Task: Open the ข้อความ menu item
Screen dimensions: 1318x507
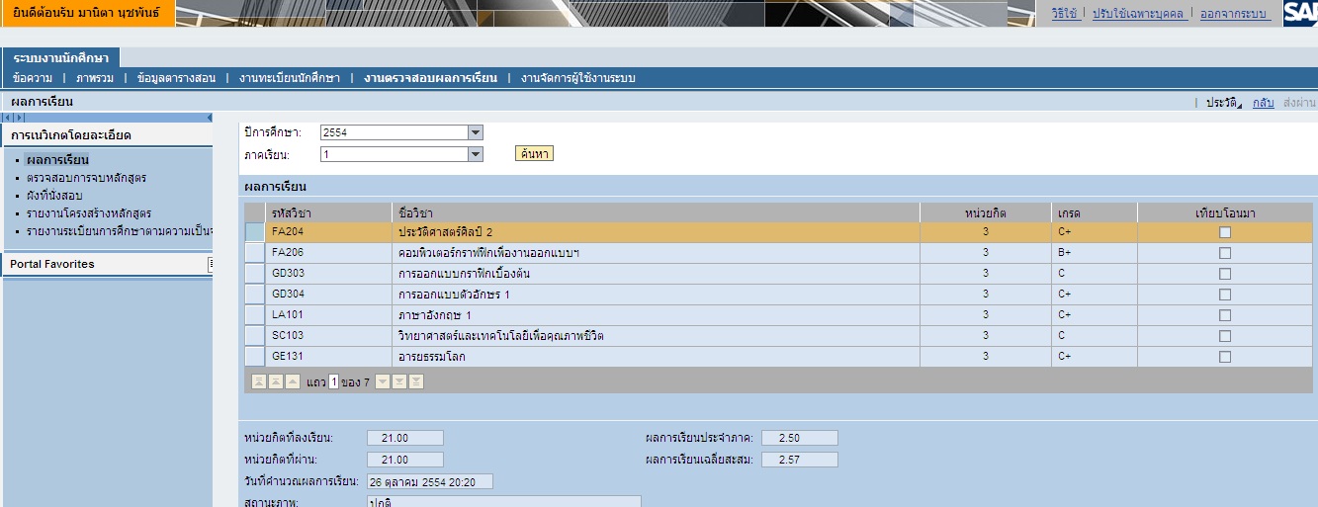Action: tap(33, 78)
